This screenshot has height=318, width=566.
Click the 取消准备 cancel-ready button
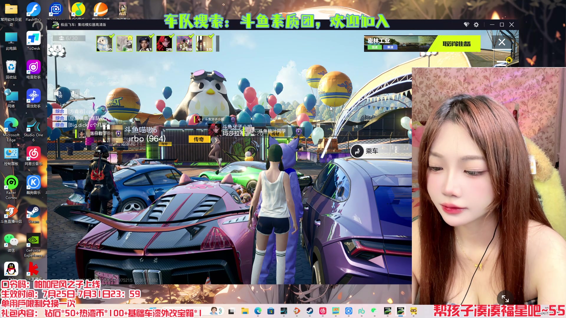457,44
